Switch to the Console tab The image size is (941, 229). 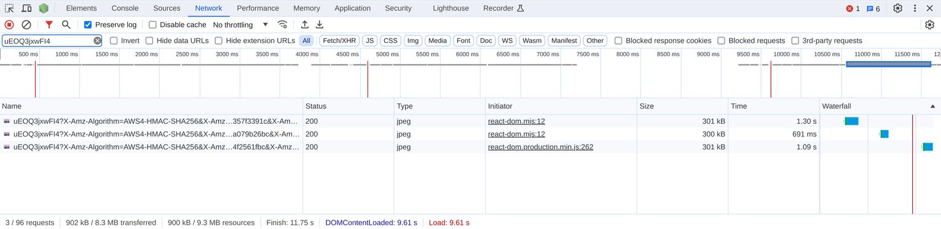(x=125, y=9)
